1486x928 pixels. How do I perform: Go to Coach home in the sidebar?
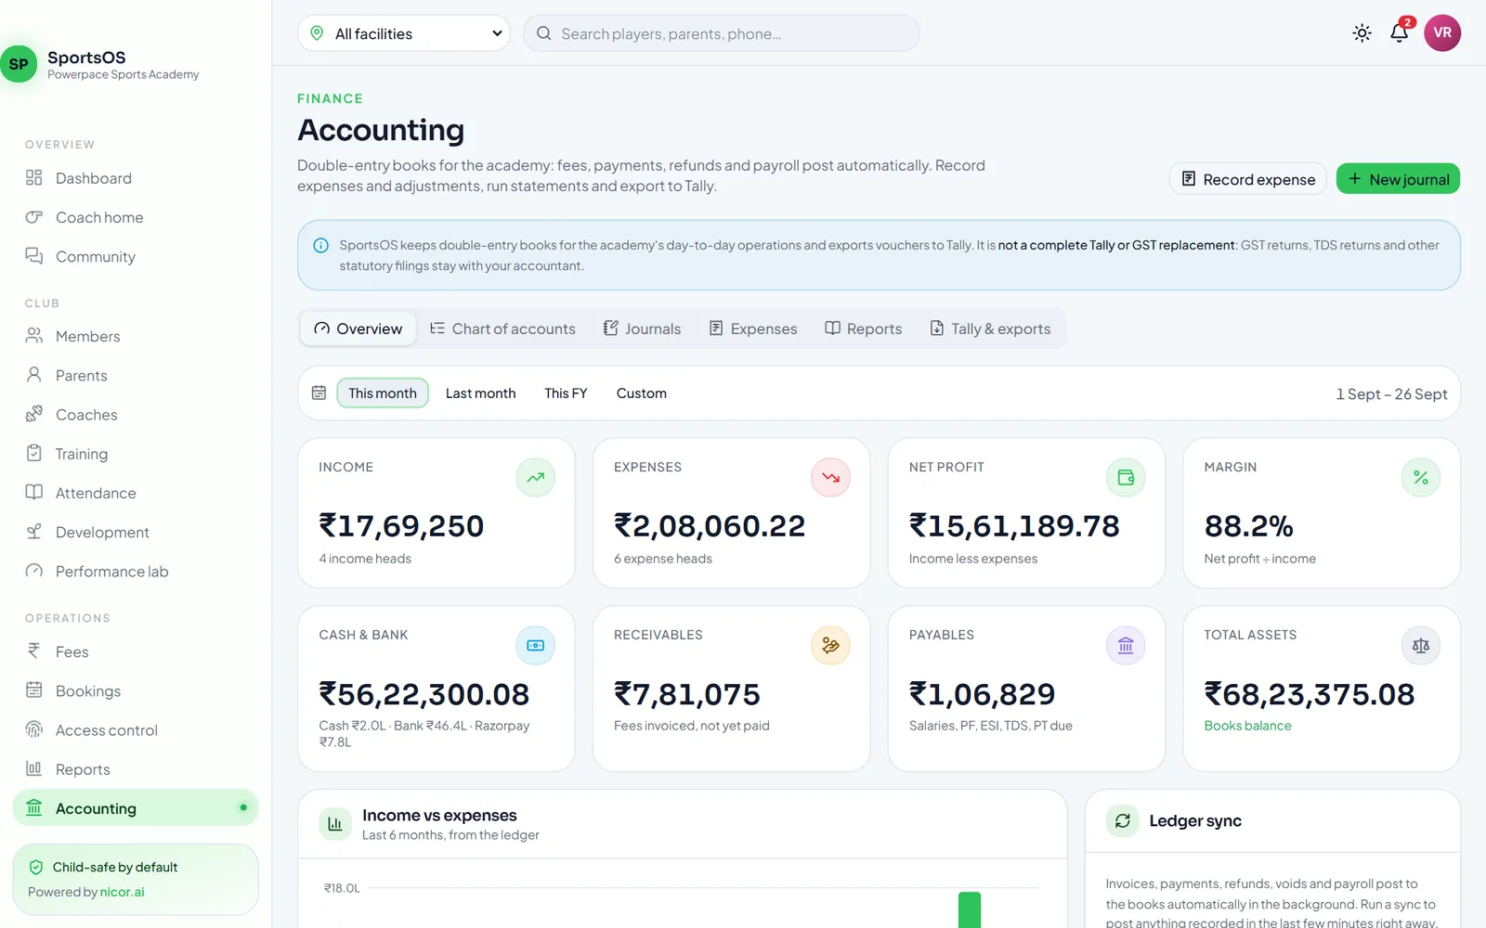point(136,217)
